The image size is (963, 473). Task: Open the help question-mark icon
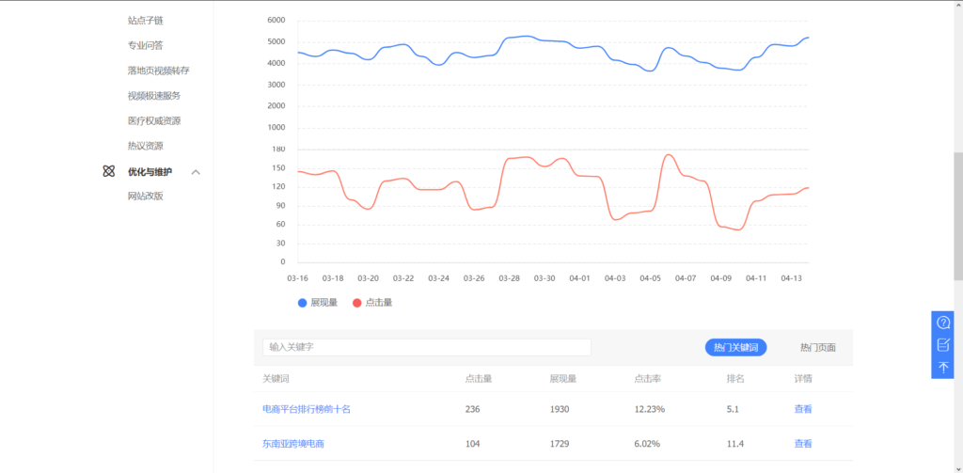pyautogui.click(x=943, y=323)
